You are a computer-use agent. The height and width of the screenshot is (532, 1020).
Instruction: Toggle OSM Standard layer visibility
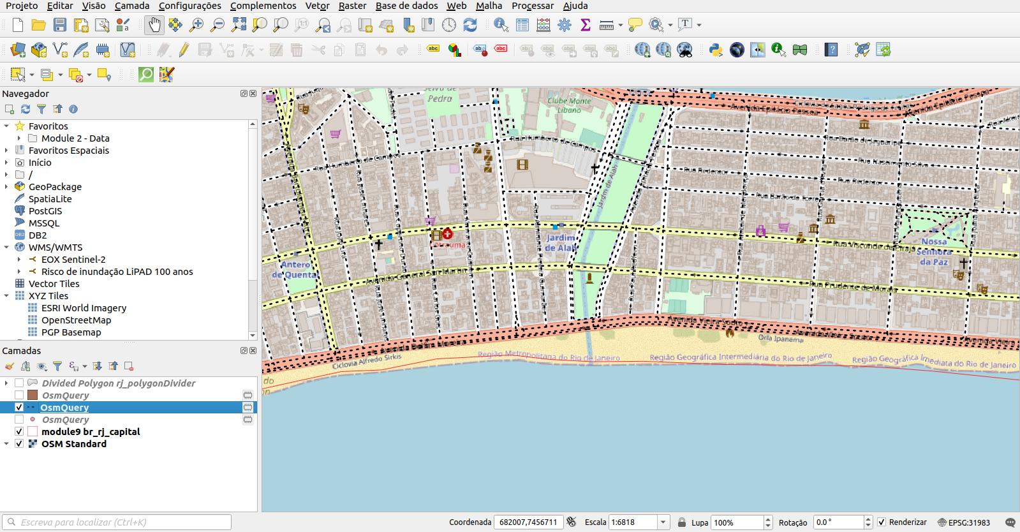[x=19, y=444]
